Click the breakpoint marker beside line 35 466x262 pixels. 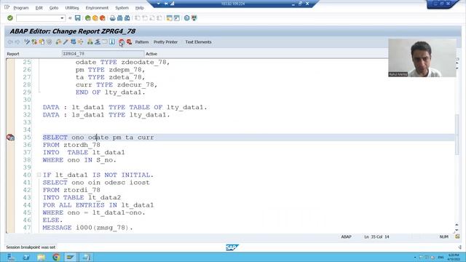[x=10, y=138]
